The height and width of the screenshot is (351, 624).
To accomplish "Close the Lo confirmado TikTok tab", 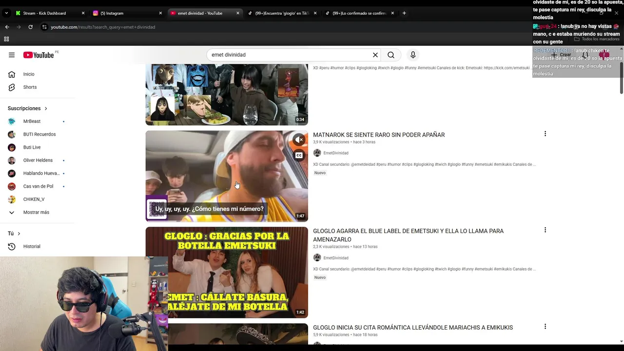I will [392, 13].
